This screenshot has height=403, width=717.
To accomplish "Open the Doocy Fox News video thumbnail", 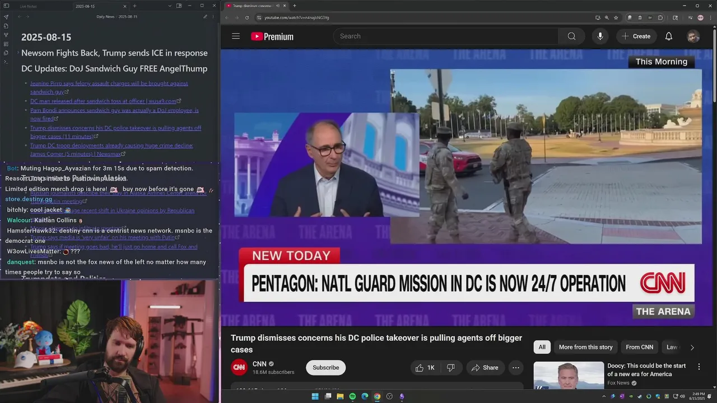I will 569,376.
